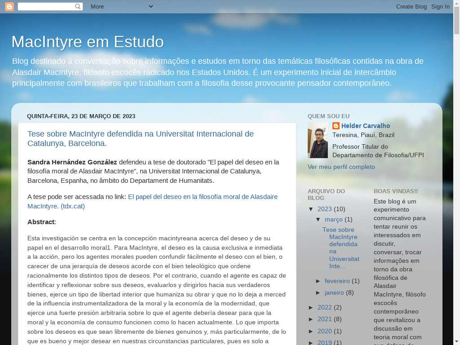Expand the fevereiro archive month

tap(318, 281)
